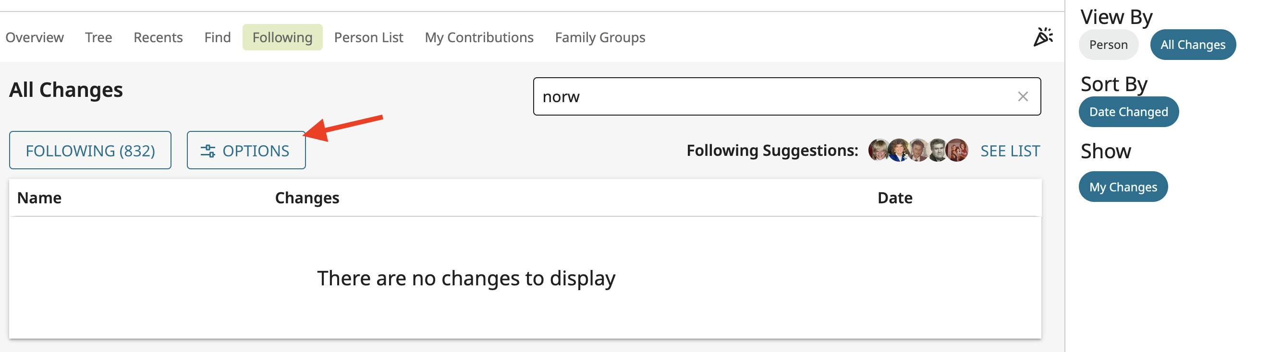
Task: Click the last following suggestion avatar
Action: point(957,150)
